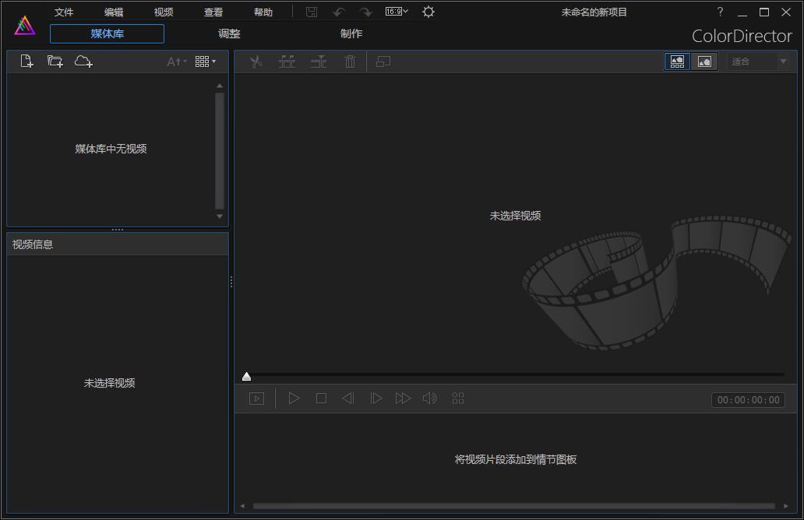The width and height of the screenshot is (804, 520).
Task: Click the split clip icon
Action: click(287, 62)
